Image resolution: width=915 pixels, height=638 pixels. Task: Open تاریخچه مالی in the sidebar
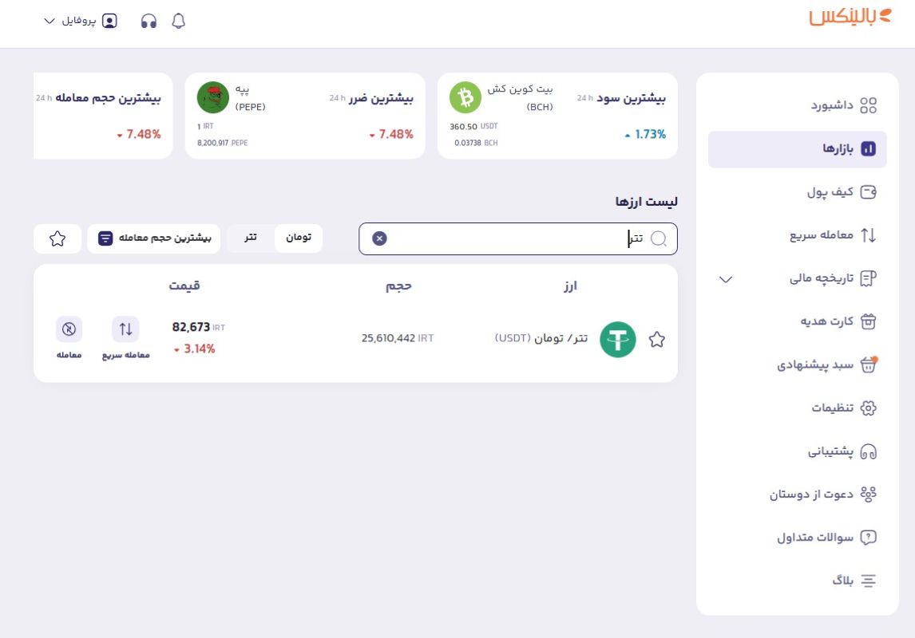797,278
